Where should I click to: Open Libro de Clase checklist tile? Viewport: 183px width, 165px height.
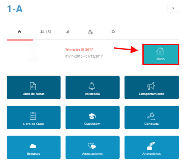[34, 117]
